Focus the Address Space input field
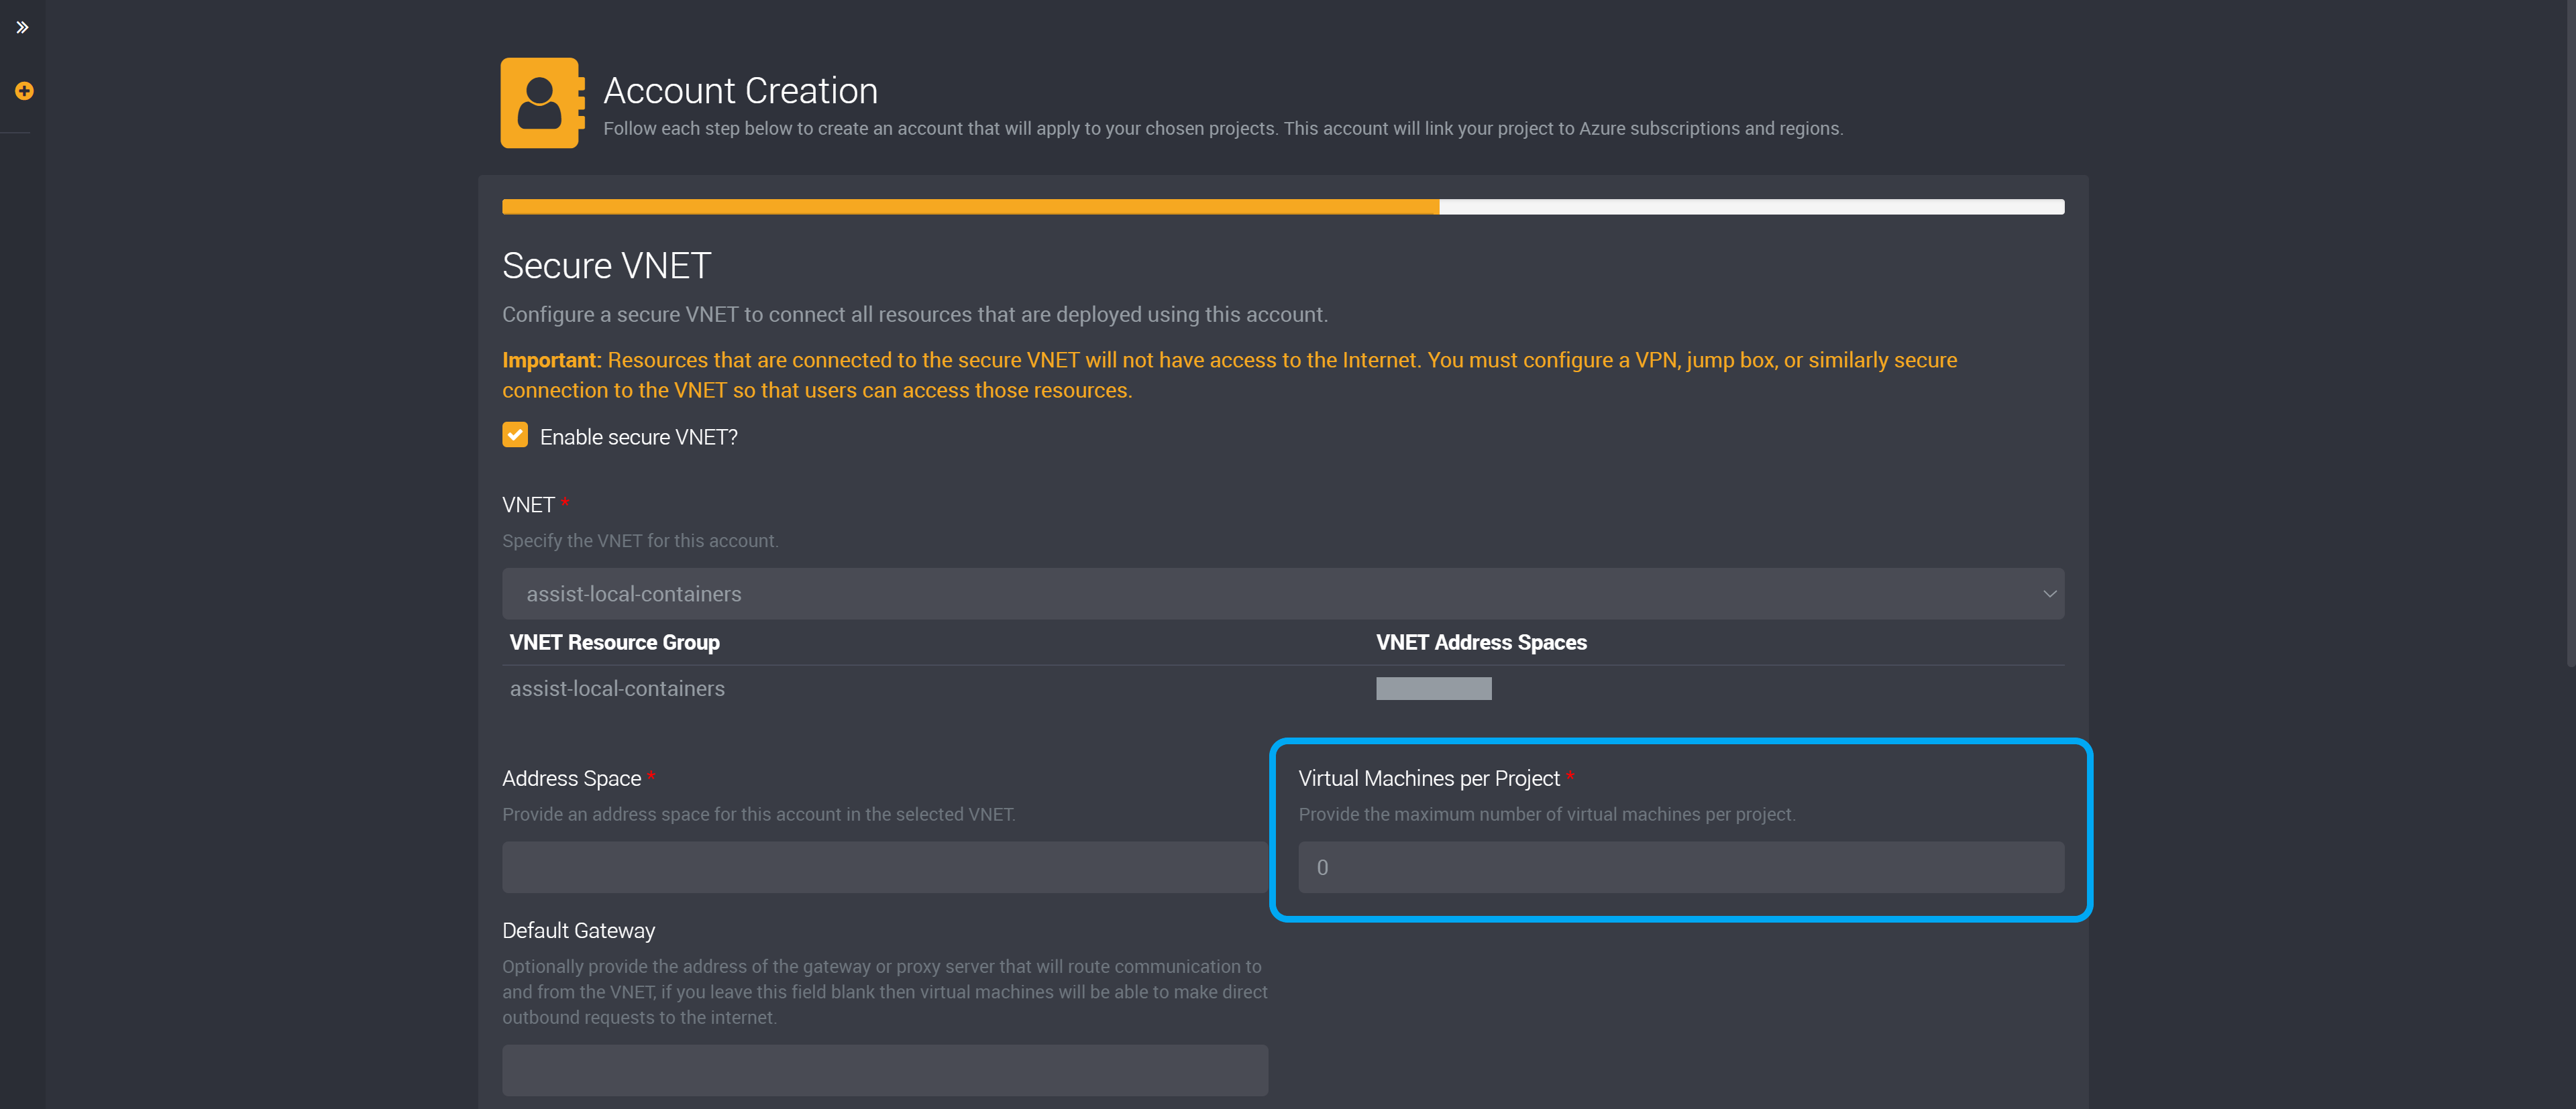The width and height of the screenshot is (2576, 1109). 884,867
